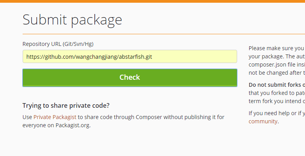Click the composer.json file text line
This screenshot has width=305, height=156.
tap(277, 65)
